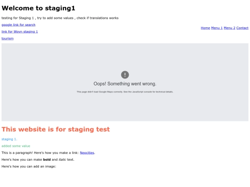Open the google link for search

pos(19,25)
